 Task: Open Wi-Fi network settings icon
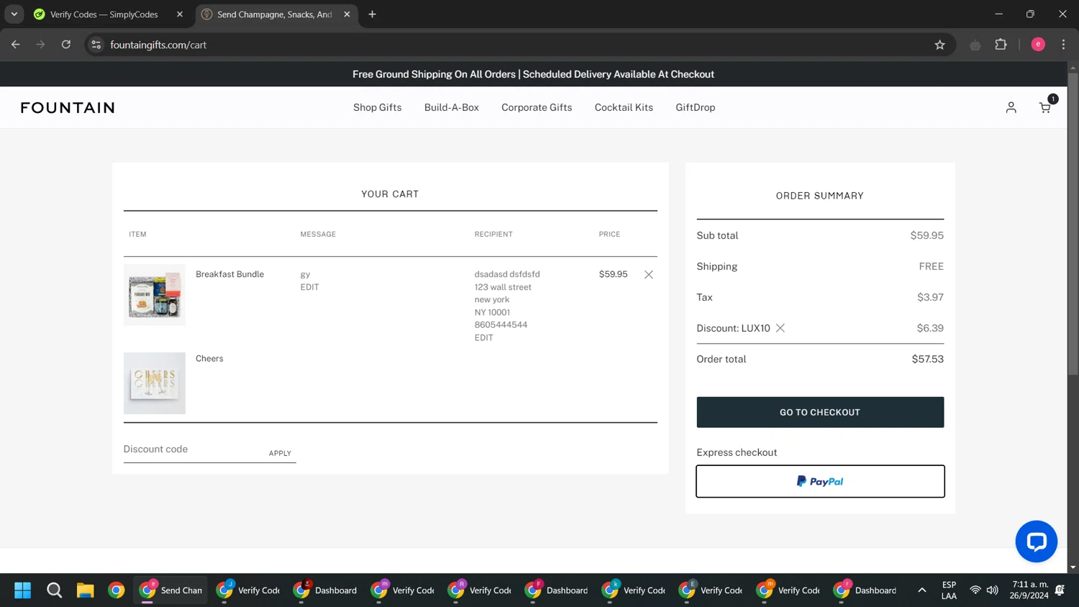(x=975, y=590)
